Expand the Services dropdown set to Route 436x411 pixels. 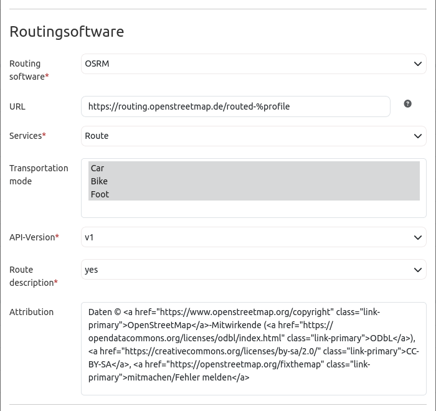(x=254, y=136)
